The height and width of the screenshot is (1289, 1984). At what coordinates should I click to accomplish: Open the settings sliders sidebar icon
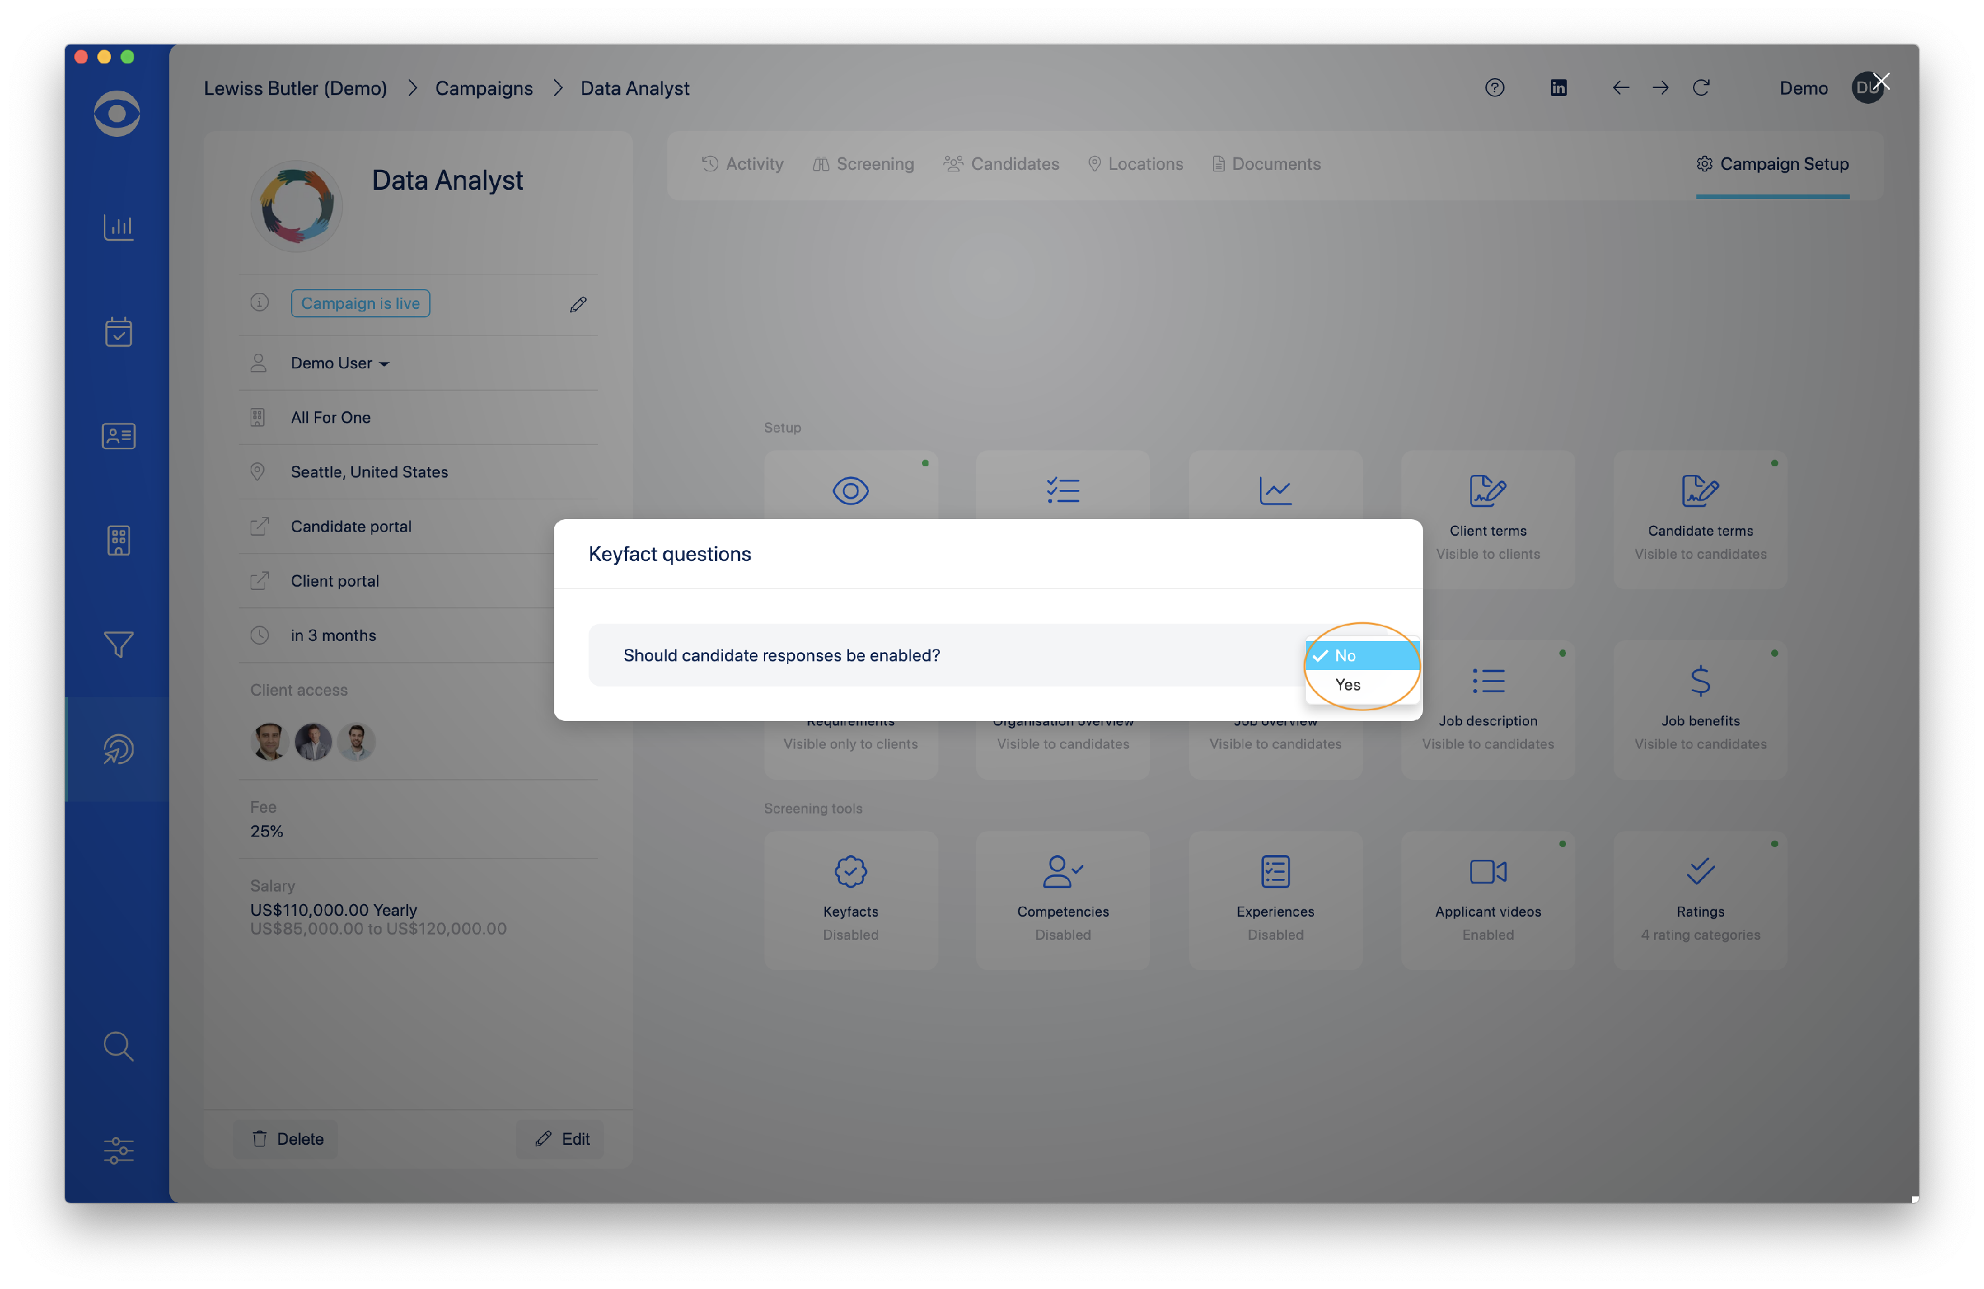tap(118, 1151)
